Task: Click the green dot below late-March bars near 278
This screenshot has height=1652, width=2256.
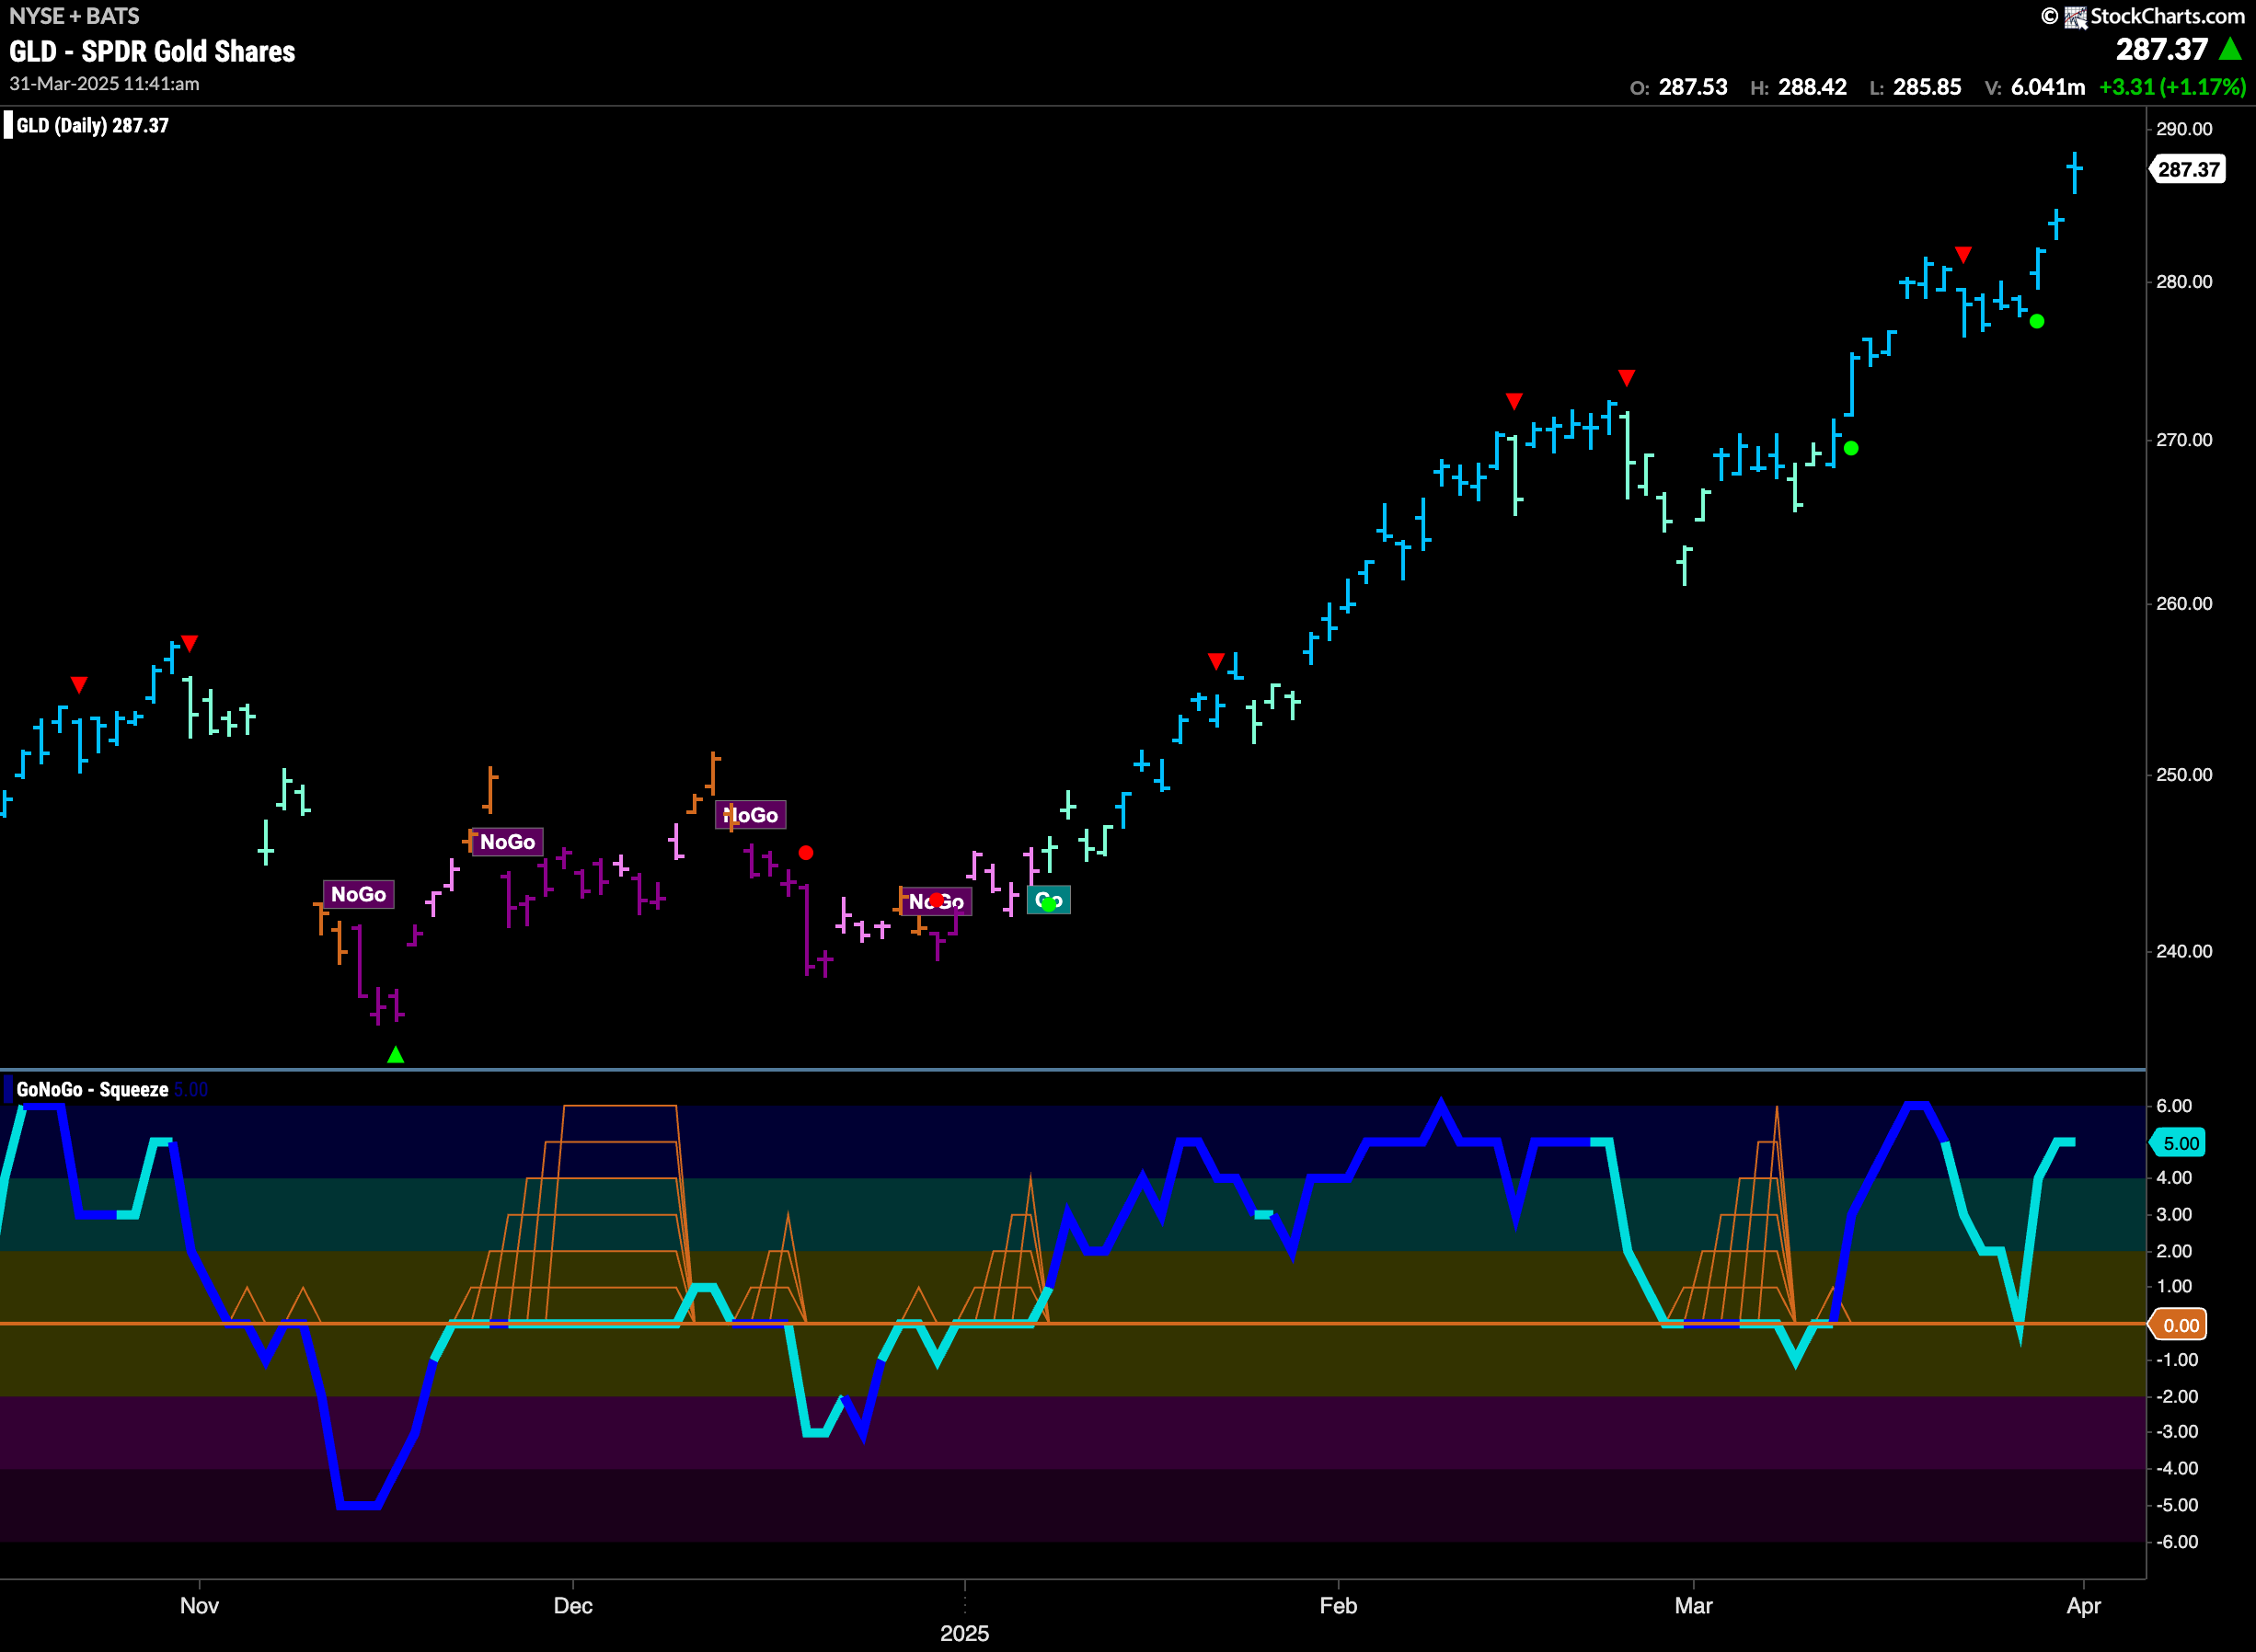Action: tap(2037, 321)
